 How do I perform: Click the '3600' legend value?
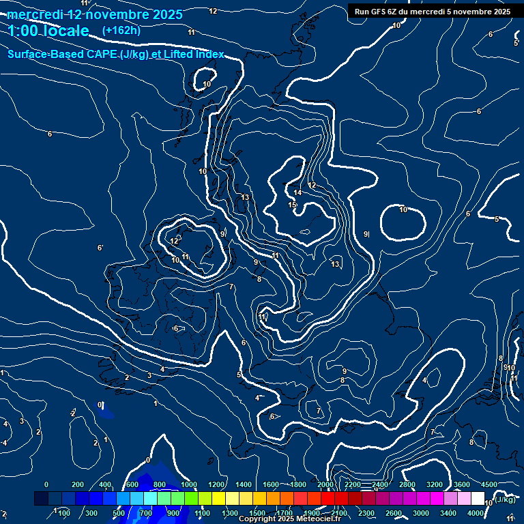point(461,484)
